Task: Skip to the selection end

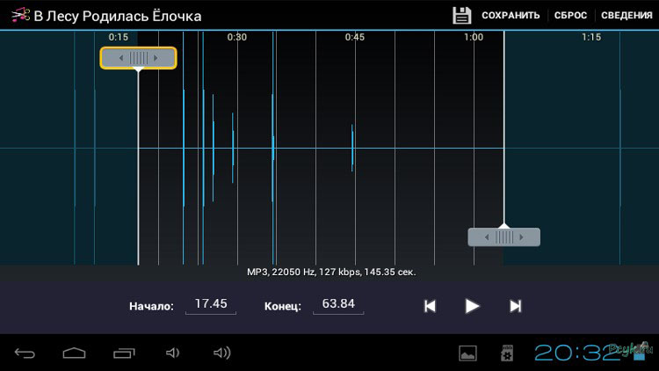Action: point(516,306)
